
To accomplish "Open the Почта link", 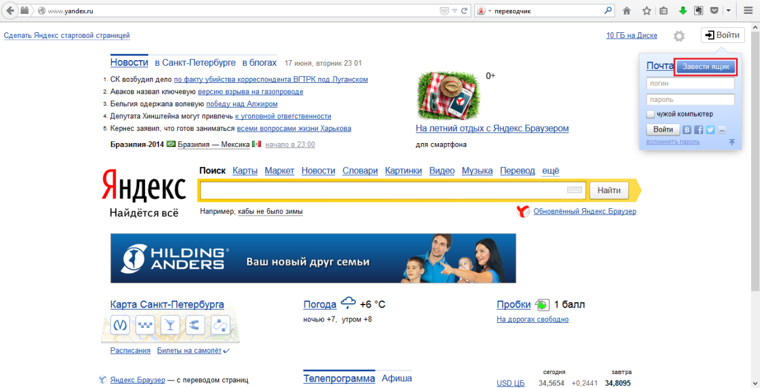I will click(659, 66).
